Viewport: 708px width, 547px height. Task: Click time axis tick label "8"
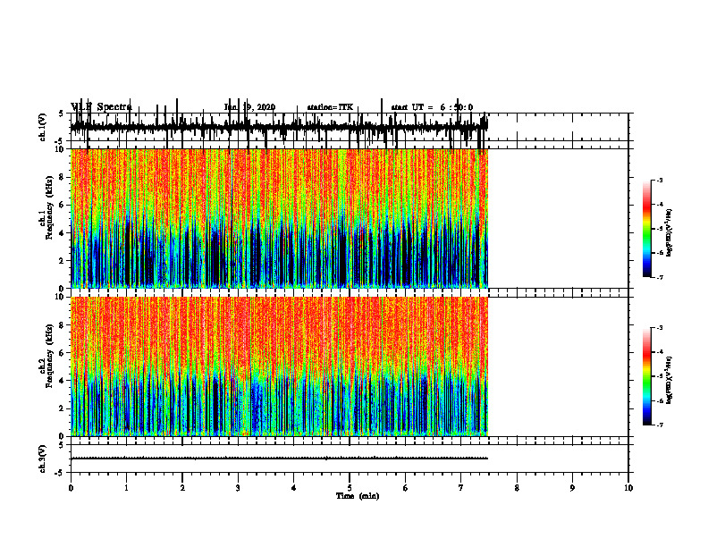pos(517,488)
